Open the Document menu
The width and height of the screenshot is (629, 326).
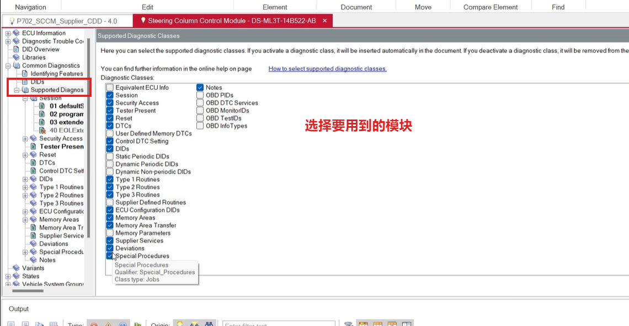pyautogui.click(x=356, y=7)
